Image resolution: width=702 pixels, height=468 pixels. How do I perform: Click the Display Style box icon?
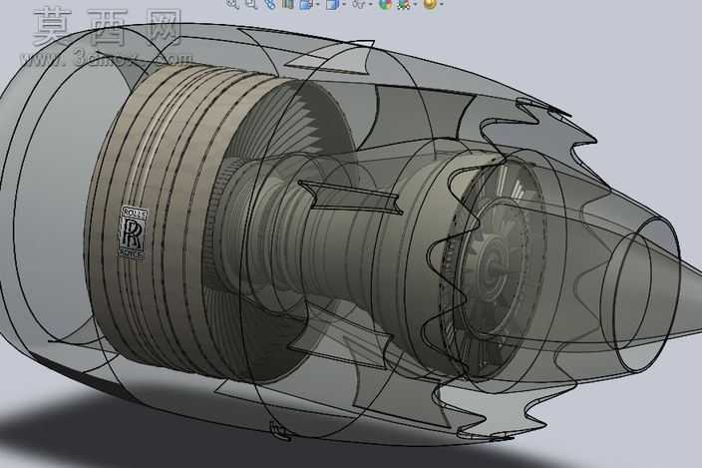click(x=332, y=4)
